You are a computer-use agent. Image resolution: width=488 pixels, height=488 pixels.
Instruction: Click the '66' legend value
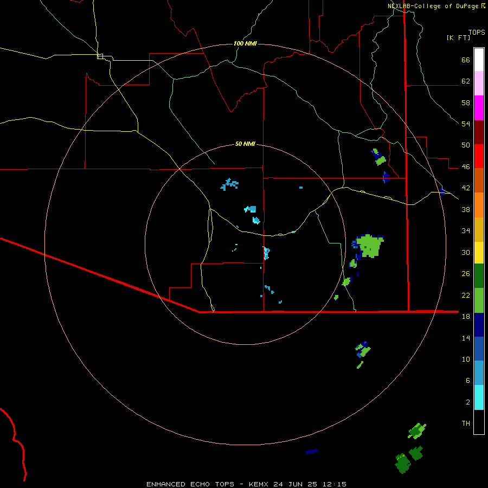tap(466, 60)
